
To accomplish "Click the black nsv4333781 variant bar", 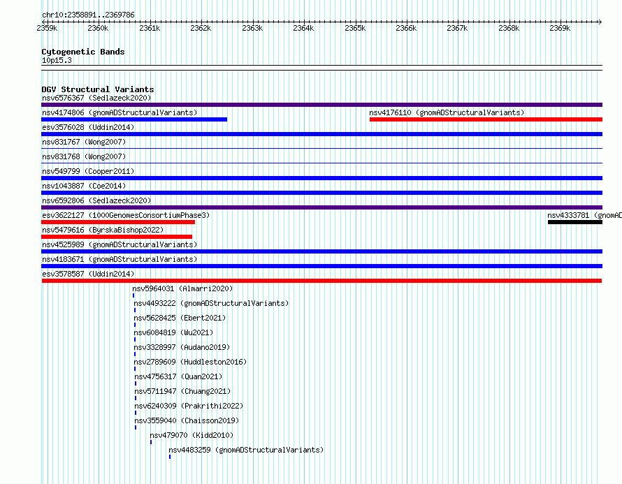I will [575, 222].
